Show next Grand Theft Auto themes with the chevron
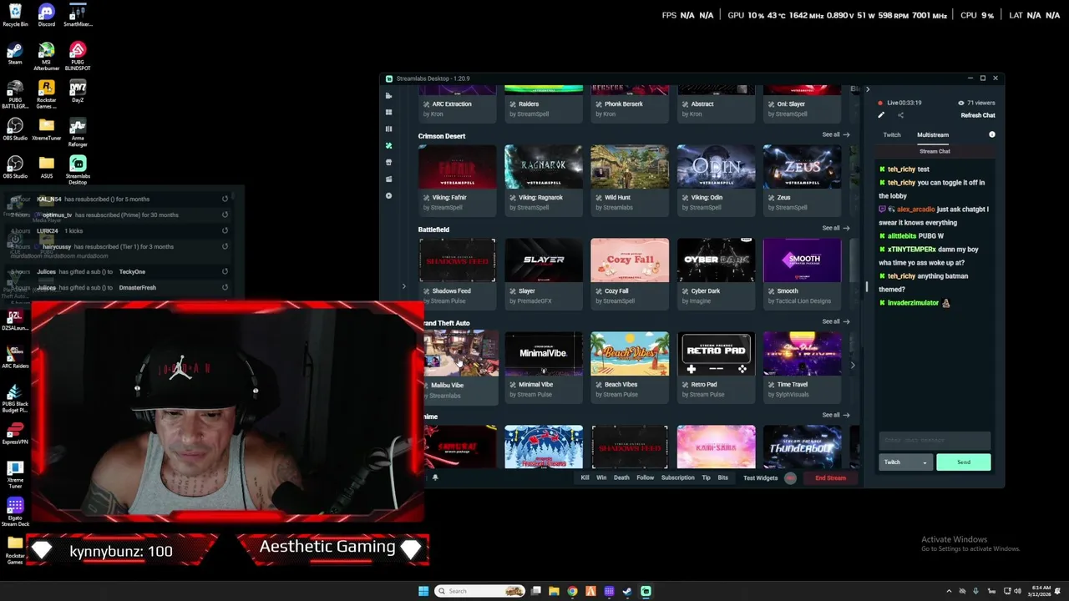 [x=852, y=365]
